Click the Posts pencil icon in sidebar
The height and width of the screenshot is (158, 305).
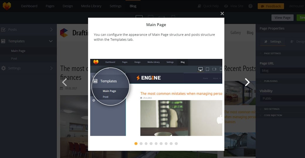coord(4,30)
